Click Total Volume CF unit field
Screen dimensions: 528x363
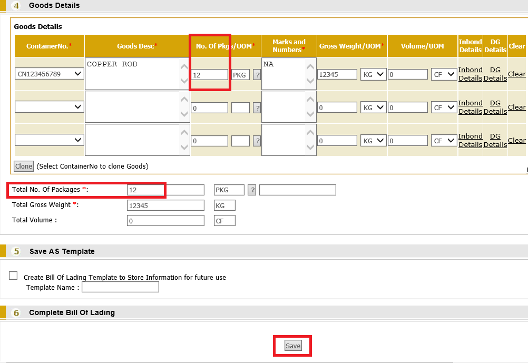pyautogui.click(x=224, y=221)
